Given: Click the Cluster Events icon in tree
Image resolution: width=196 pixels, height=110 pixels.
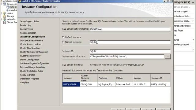Looking at the screenshot, I should [5, 22].
